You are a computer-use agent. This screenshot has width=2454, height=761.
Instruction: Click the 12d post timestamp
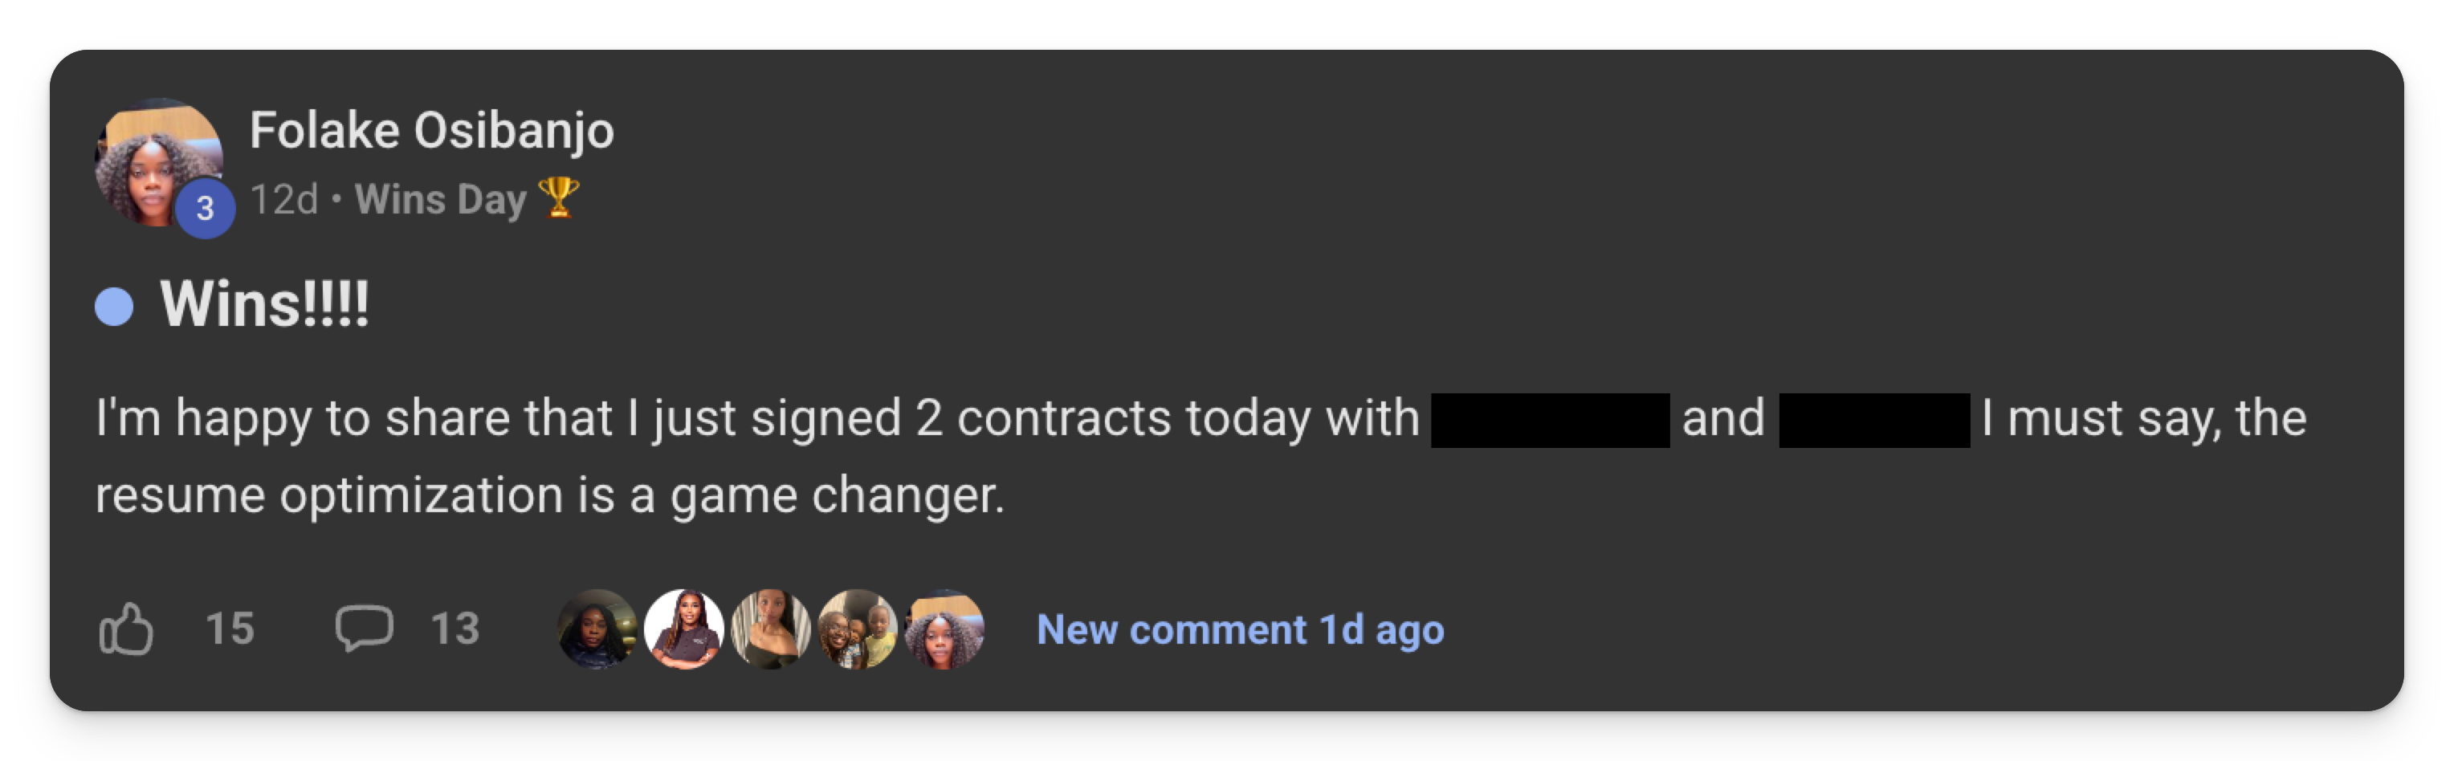tap(284, 200)
